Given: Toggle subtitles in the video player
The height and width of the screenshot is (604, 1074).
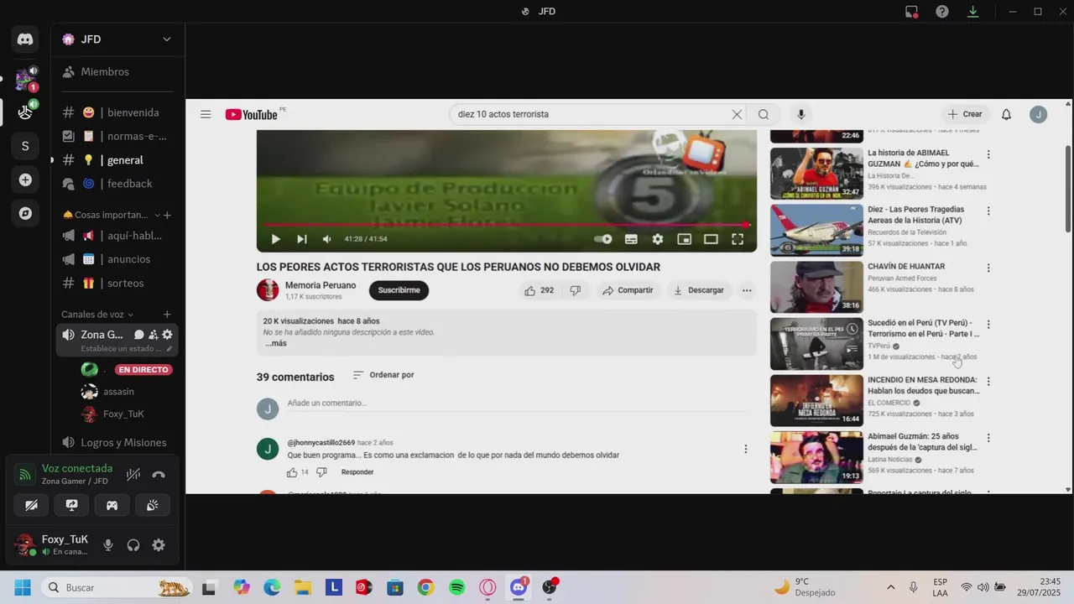Looking at the screenshot, I should pos(631,239).
